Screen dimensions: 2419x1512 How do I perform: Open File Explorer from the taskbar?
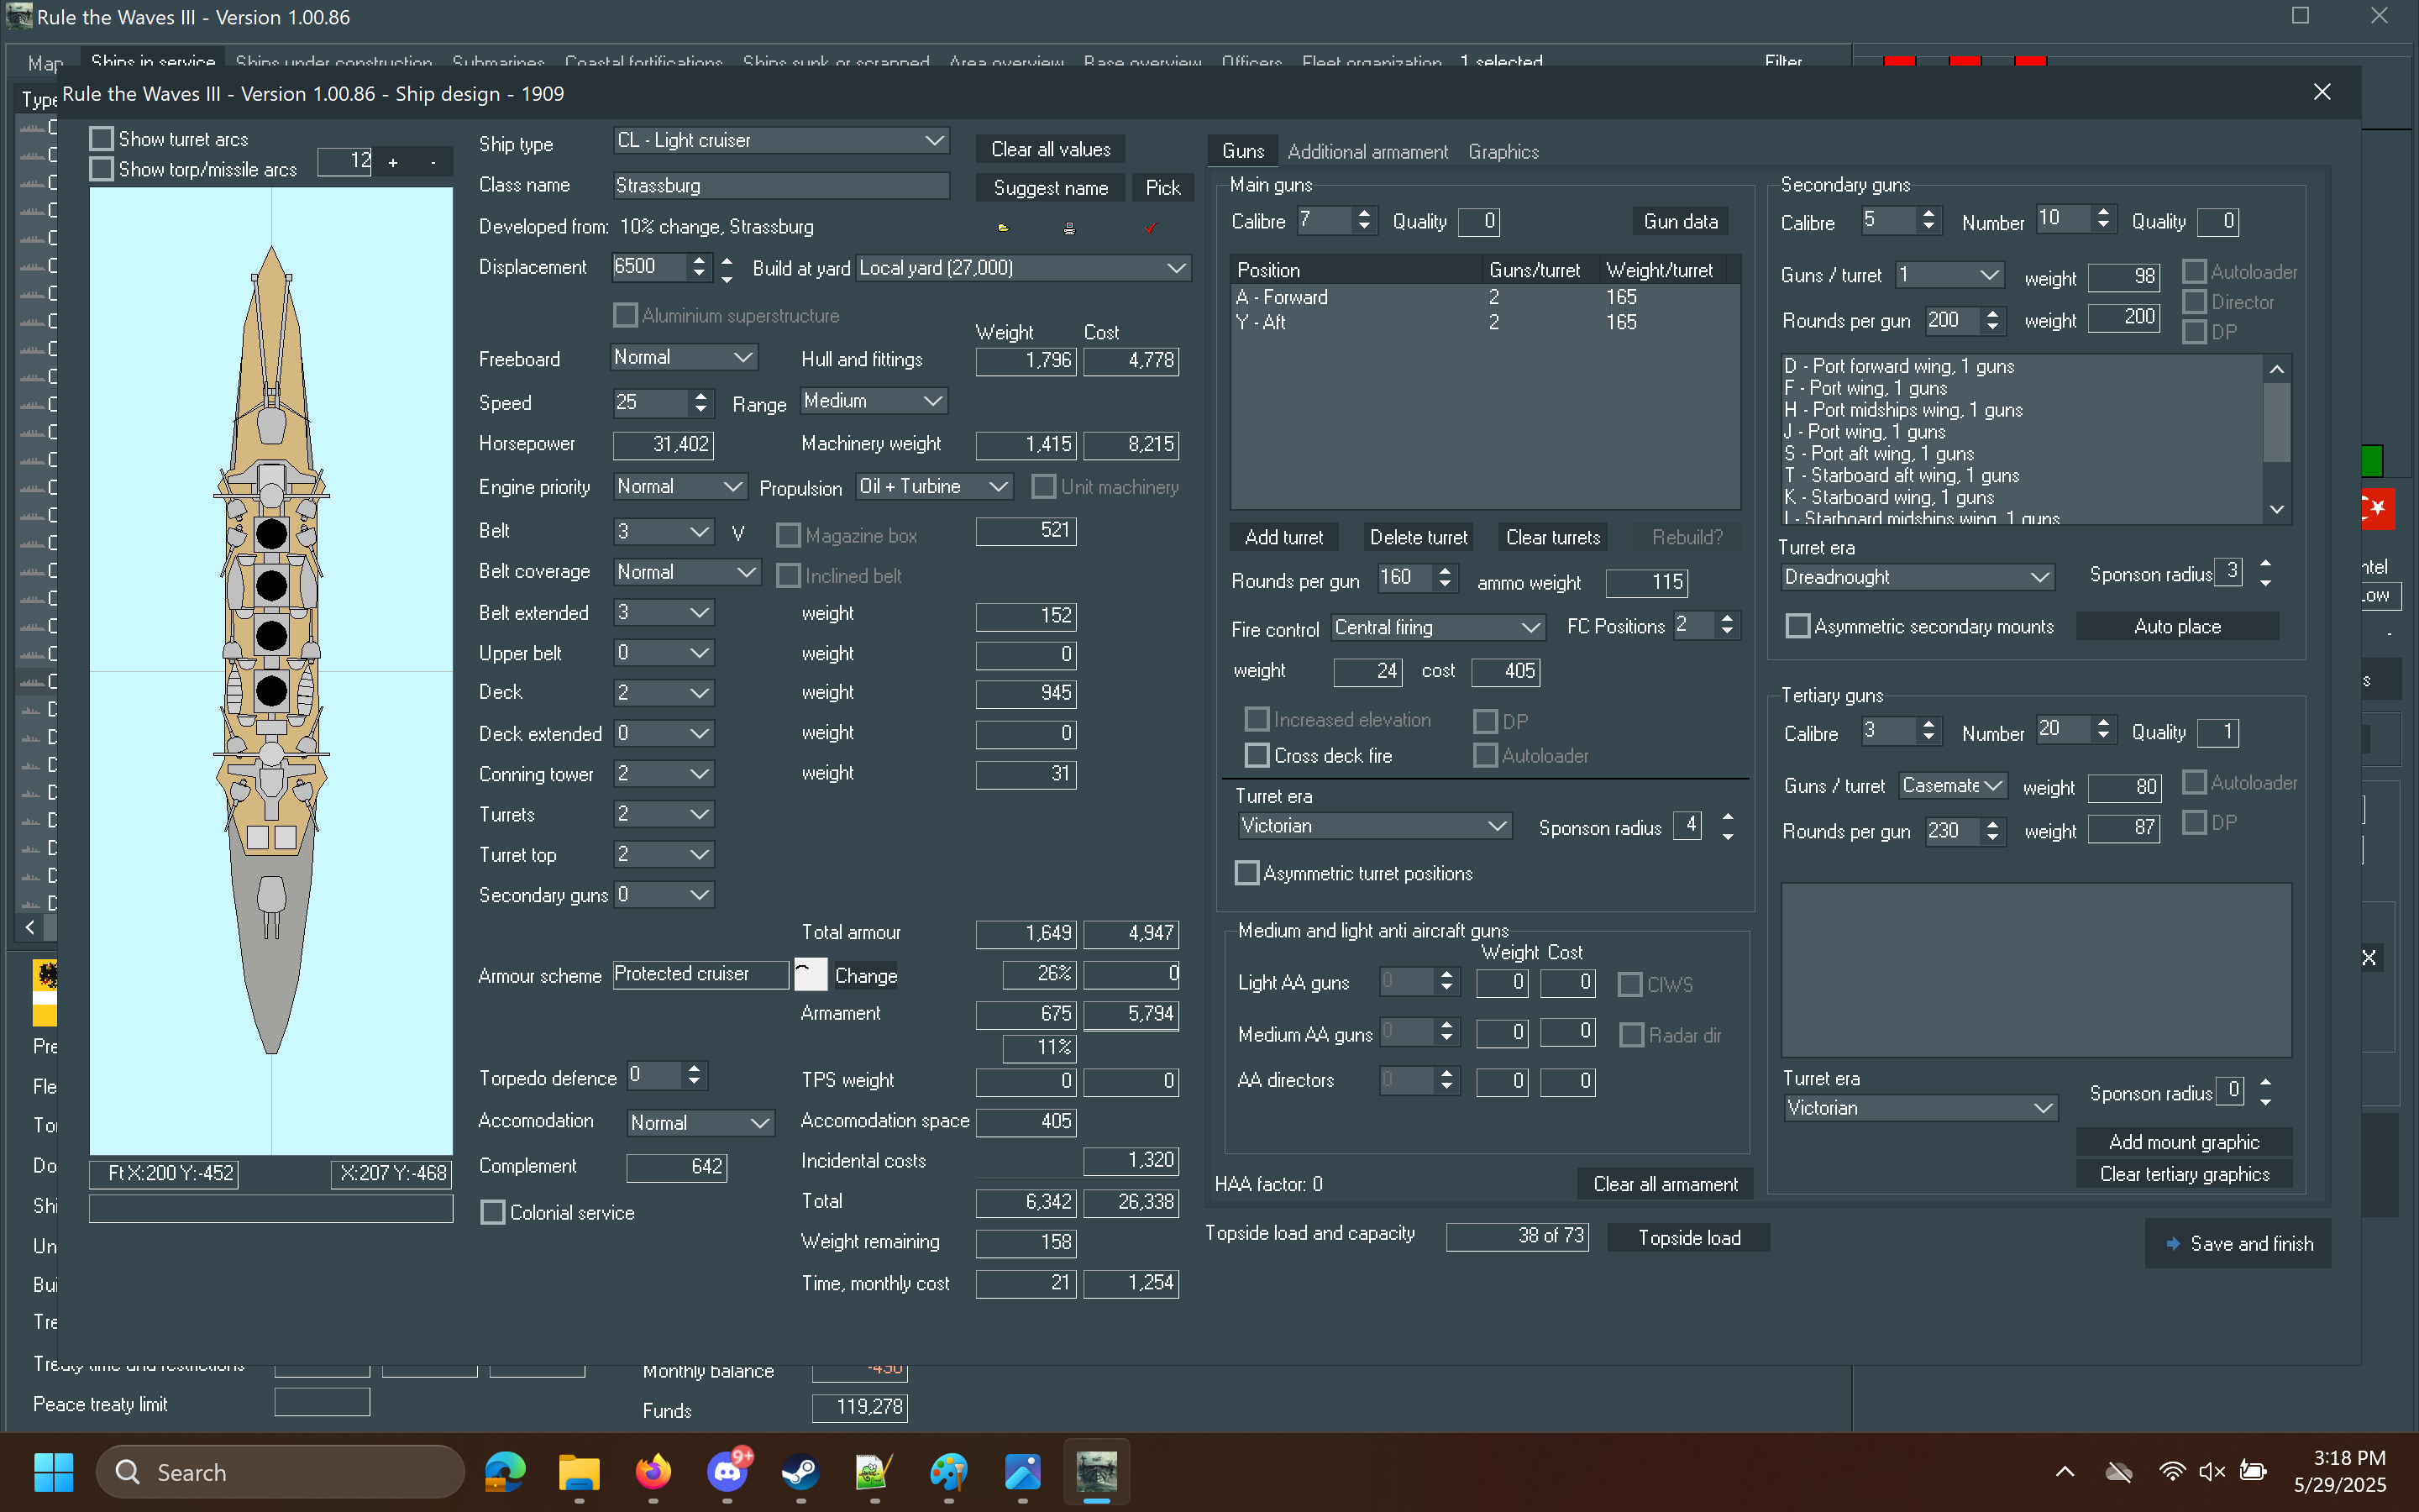(x=579, y=1471)
